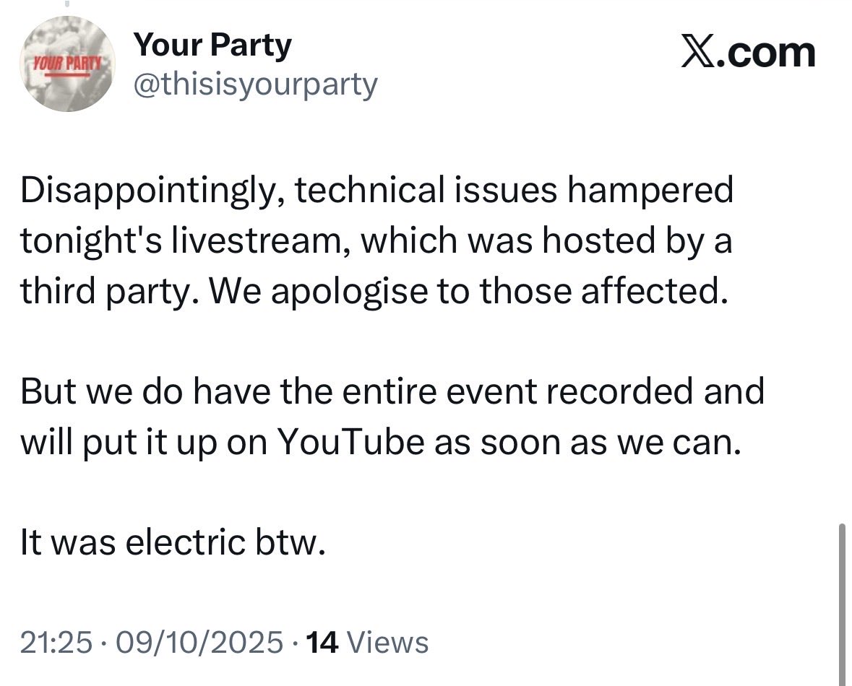Click the Views label
Viewport: 852px width, 686px height.
(x=388, y=642)
